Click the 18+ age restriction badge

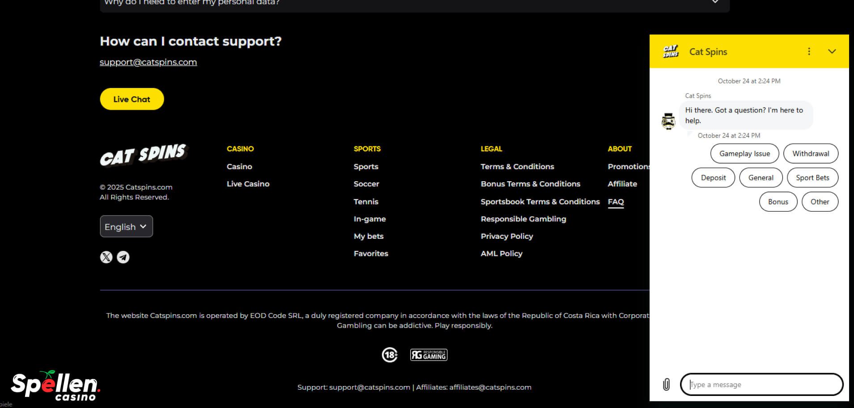390,355
